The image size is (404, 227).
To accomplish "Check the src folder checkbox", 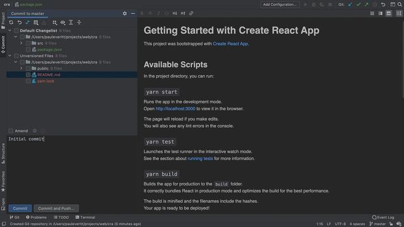I will coord(28,44).
